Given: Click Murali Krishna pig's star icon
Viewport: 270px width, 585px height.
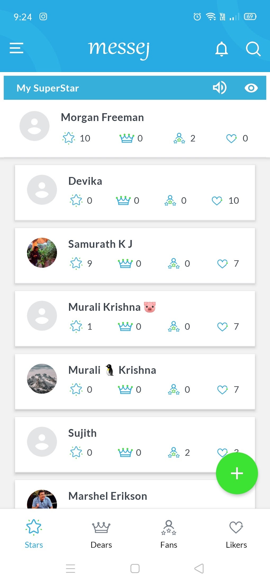Looking at the screenshot, I should pyautogui.click(x=76, y=326).
